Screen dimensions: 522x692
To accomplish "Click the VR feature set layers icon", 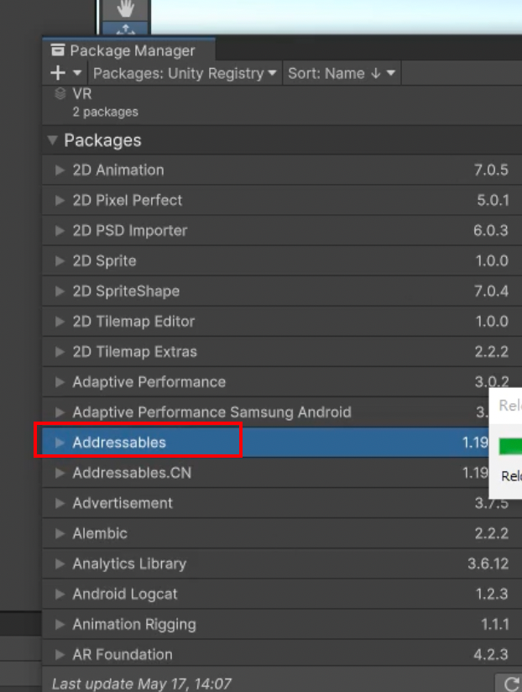I will [x=60, y=93].
